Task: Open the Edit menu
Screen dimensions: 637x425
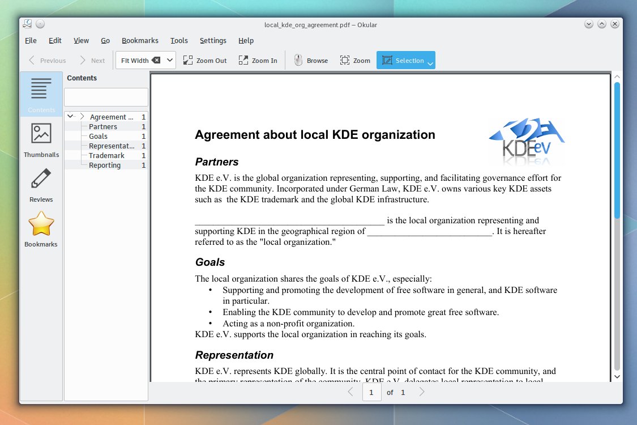Action: point(55,41)
